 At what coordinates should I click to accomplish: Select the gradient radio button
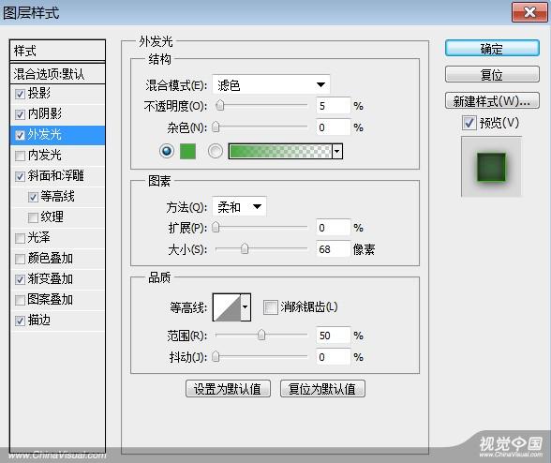[216, 151]
